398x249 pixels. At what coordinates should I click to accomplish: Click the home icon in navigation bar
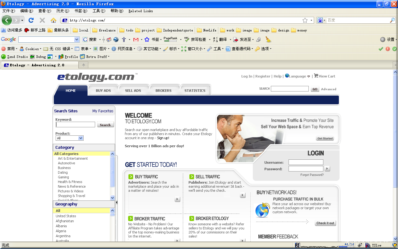(53, 20)
